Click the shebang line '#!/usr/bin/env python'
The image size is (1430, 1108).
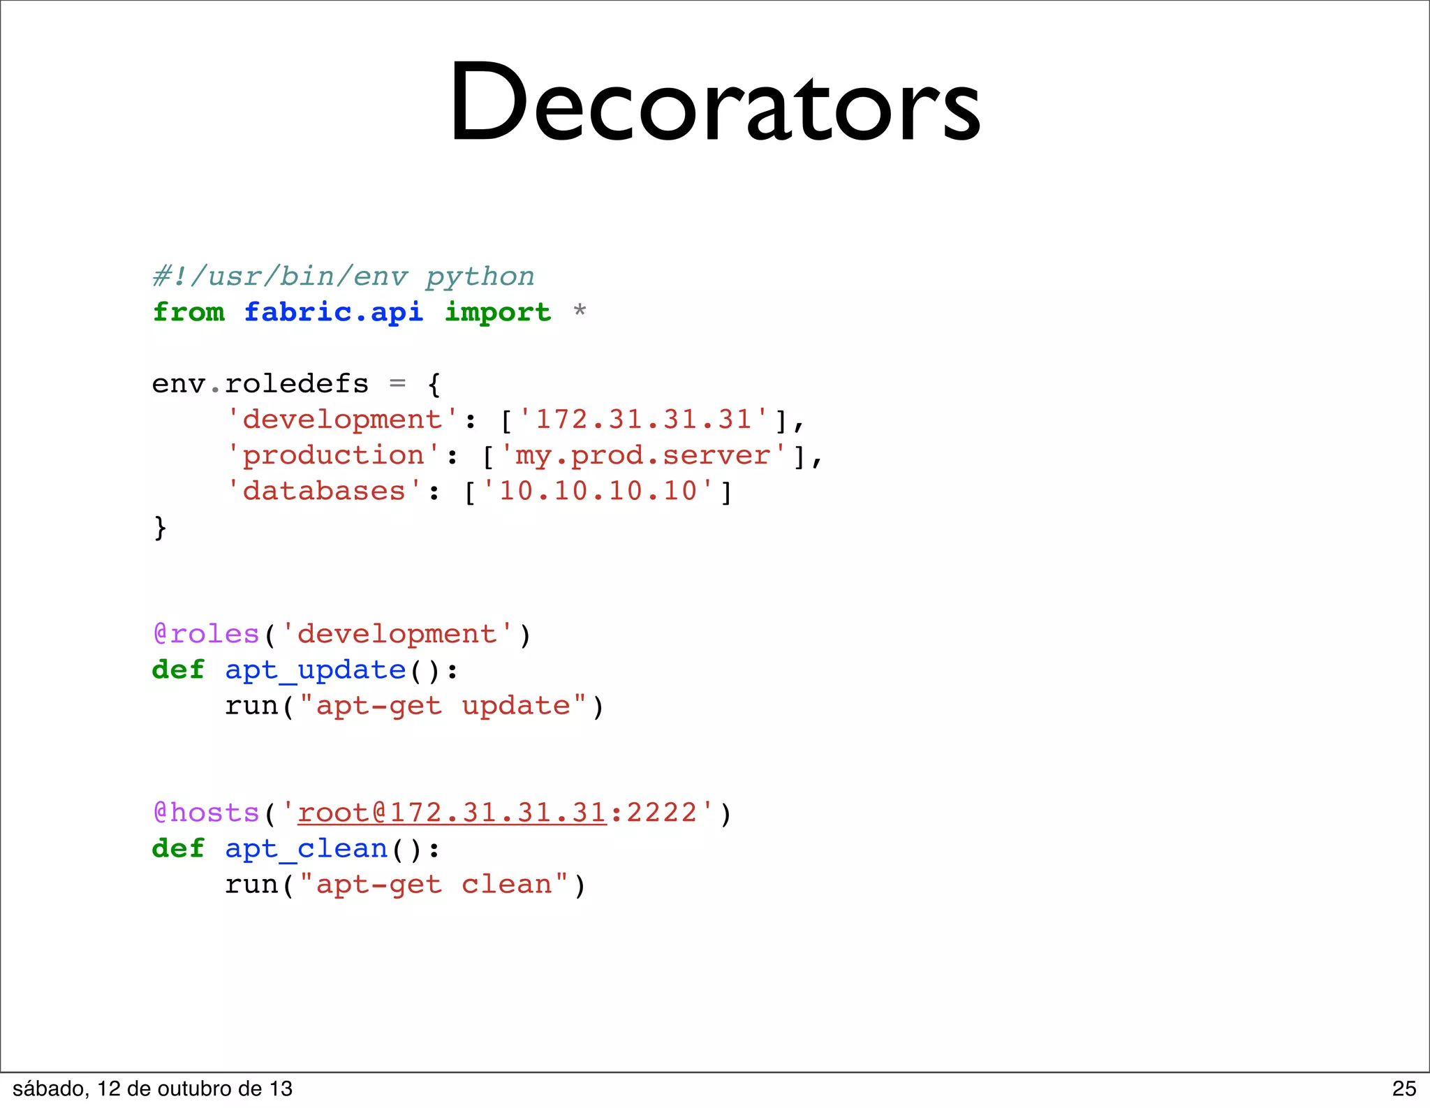pyautogui.click(x=344, y=277)
